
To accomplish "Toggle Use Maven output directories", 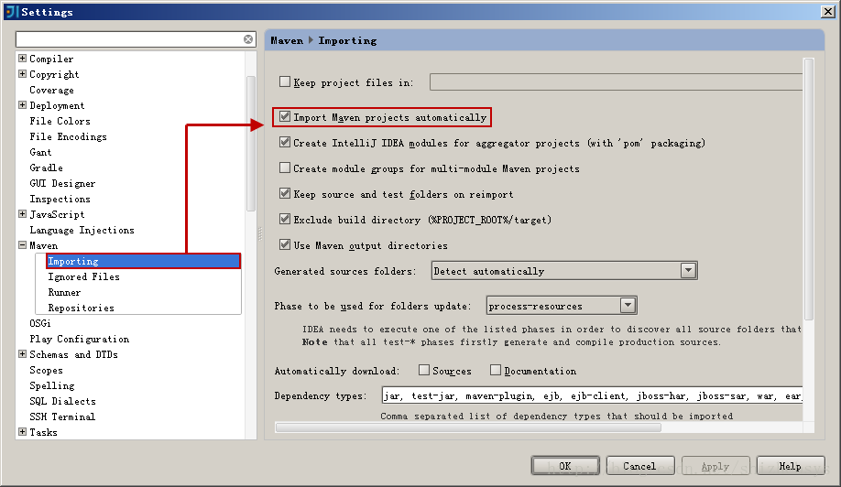I will click(285, 244).
